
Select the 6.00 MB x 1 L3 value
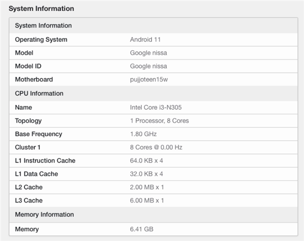(x=147, y=200)
